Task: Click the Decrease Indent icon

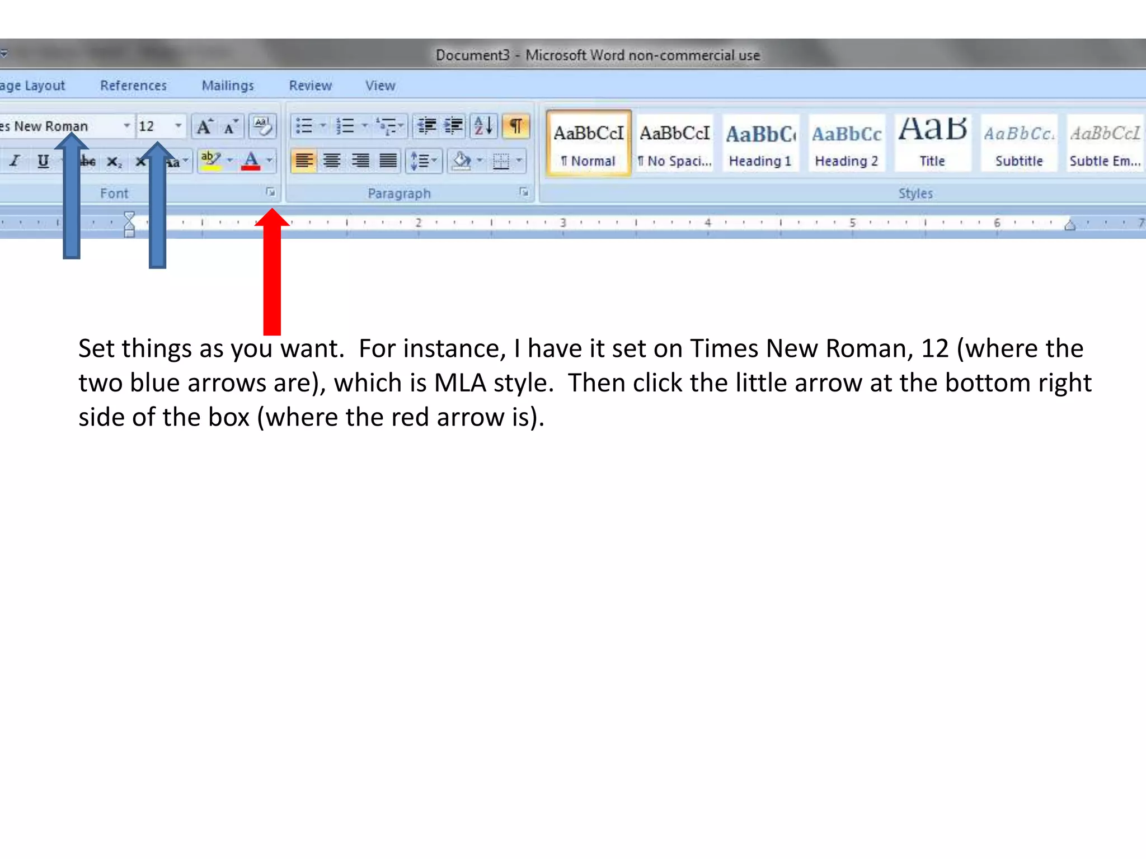Action: [x=427, y=126]
